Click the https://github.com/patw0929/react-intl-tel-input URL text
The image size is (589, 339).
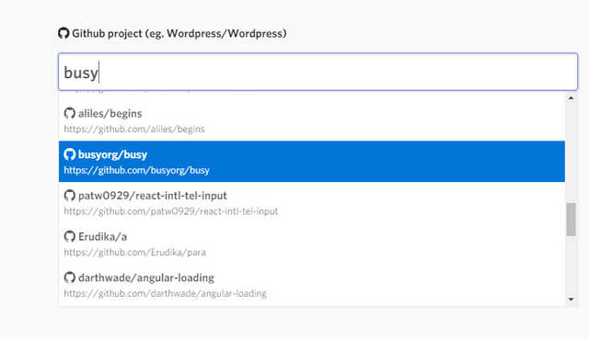click(x=170, y=211)
